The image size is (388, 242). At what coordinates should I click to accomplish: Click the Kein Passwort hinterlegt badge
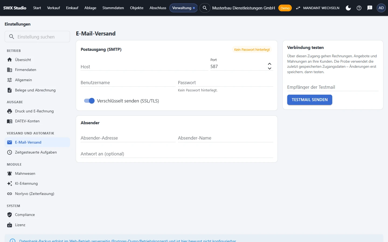(252, 49)
